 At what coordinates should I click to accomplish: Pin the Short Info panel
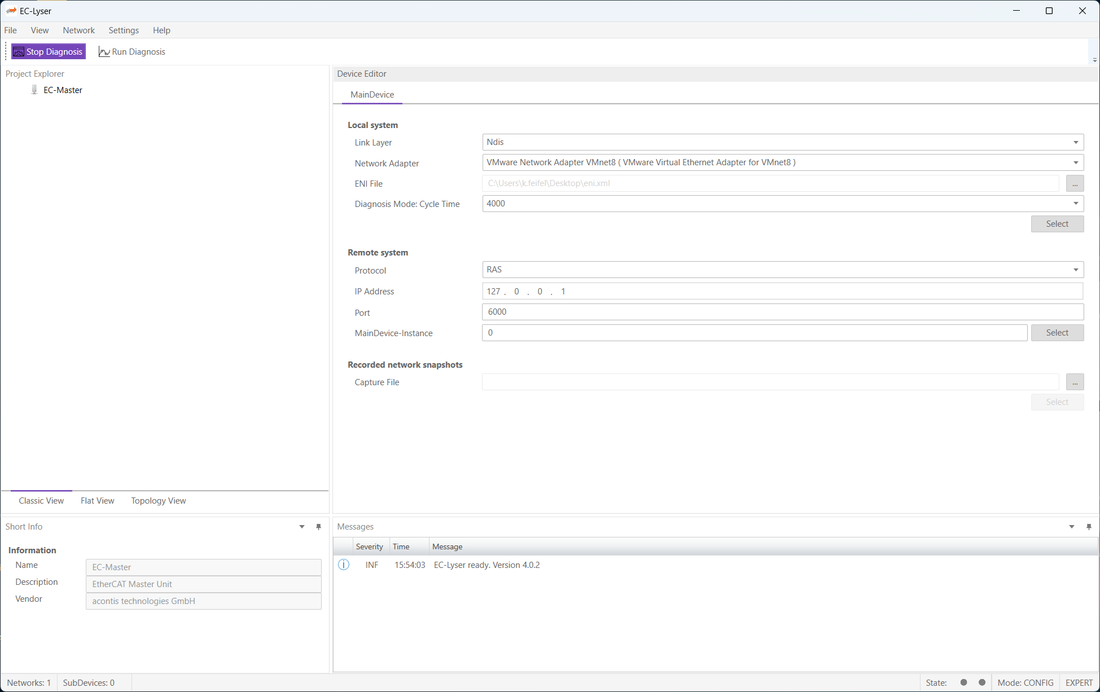[x=318, y=527]
